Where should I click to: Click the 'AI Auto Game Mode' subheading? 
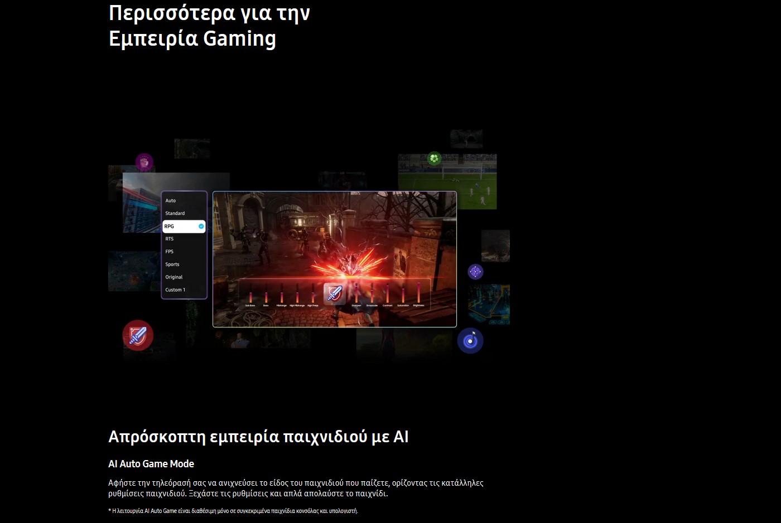[151, 464]
